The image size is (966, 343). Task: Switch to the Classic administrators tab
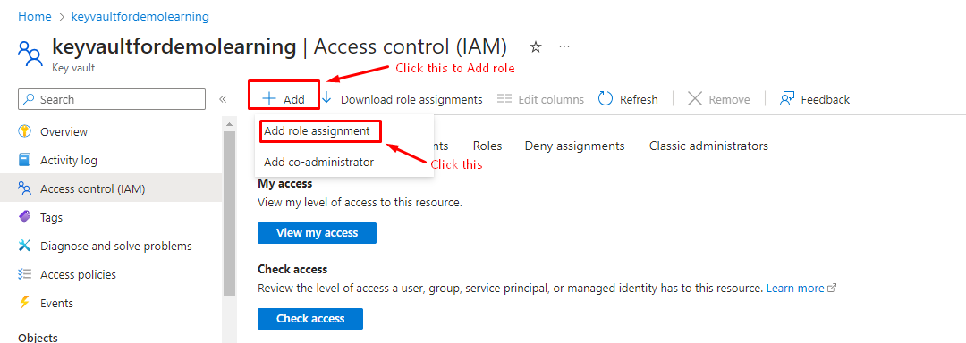[x=708, y=146]
